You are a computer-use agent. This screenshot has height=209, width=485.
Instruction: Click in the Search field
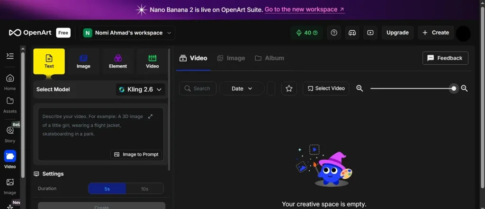[x=198, y=88]
